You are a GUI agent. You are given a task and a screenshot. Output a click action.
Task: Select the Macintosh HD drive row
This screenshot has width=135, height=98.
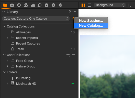point(39,83)
